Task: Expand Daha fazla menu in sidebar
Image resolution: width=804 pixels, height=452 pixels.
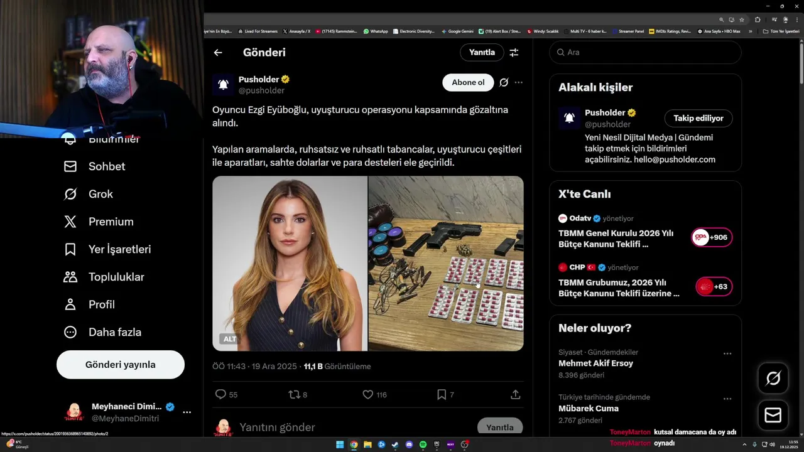Action: tap(102, 332)
